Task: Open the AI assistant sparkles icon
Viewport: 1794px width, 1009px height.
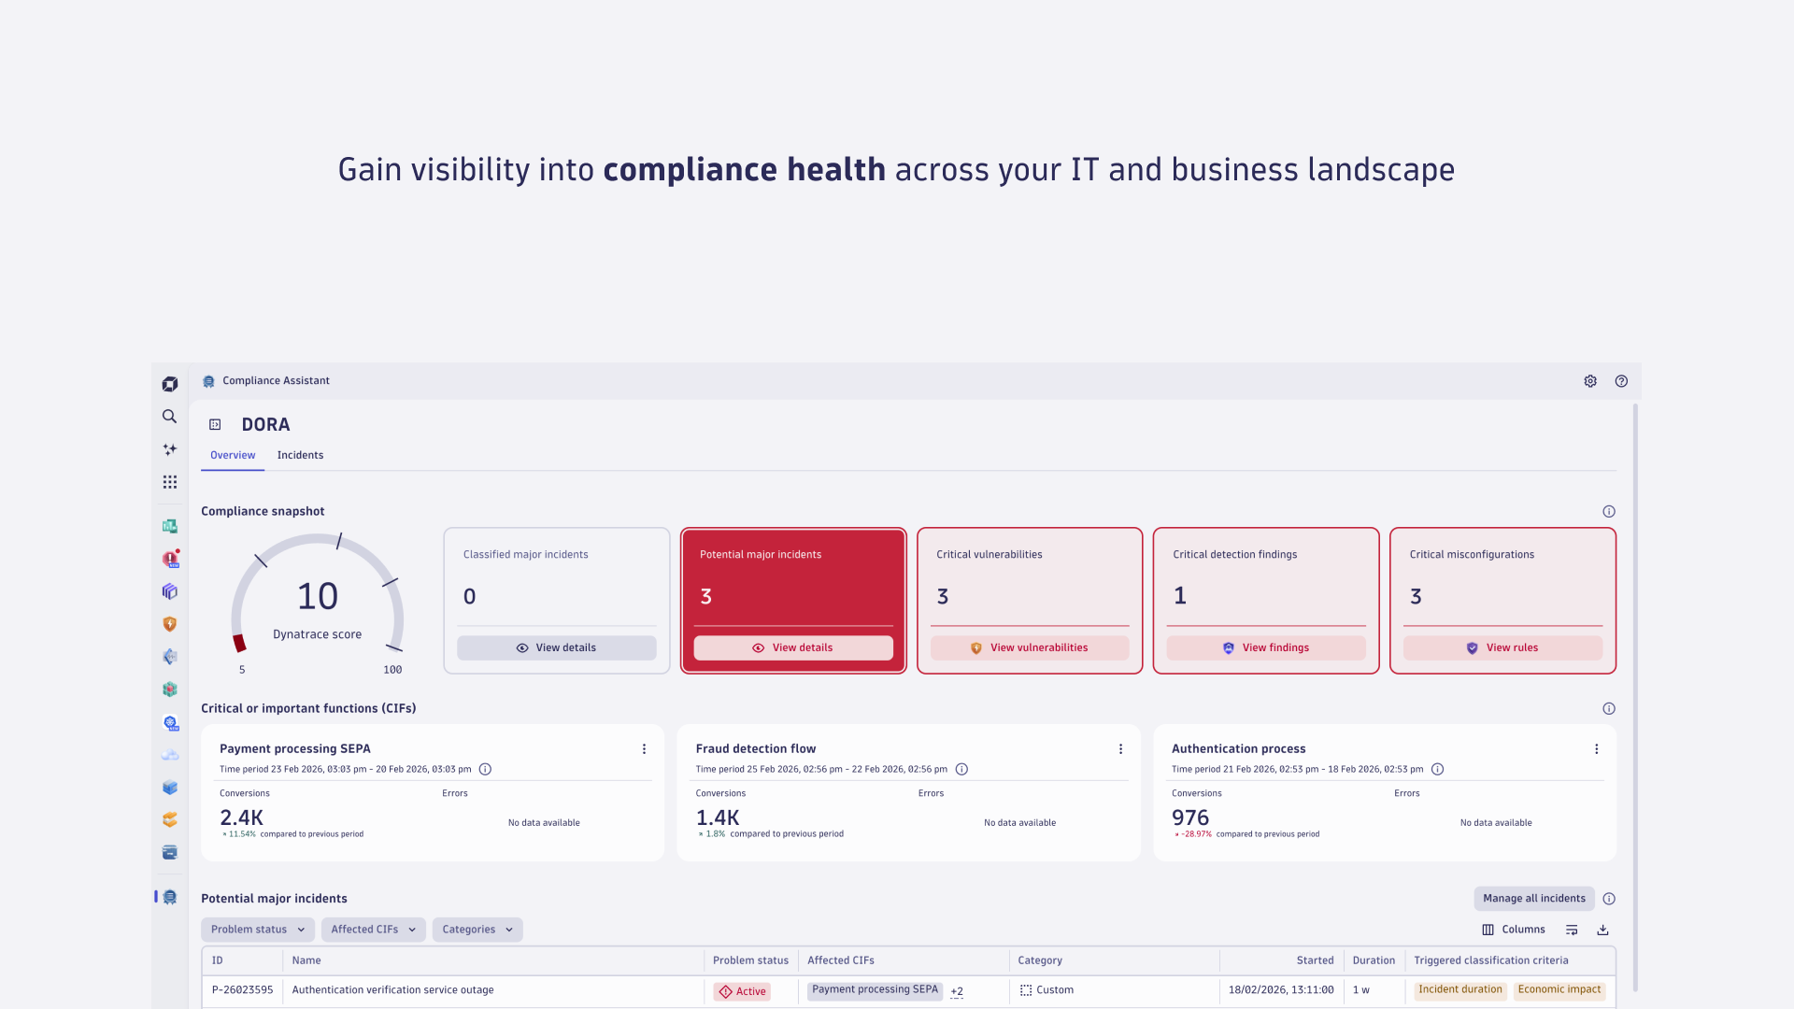Action: click(169, 449)
